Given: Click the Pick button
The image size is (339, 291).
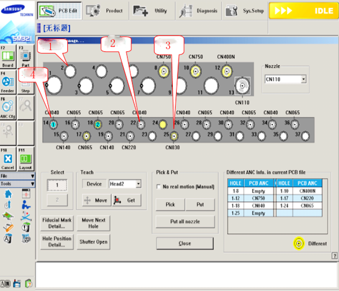Looking at the screenshot, I should [171, 205].
